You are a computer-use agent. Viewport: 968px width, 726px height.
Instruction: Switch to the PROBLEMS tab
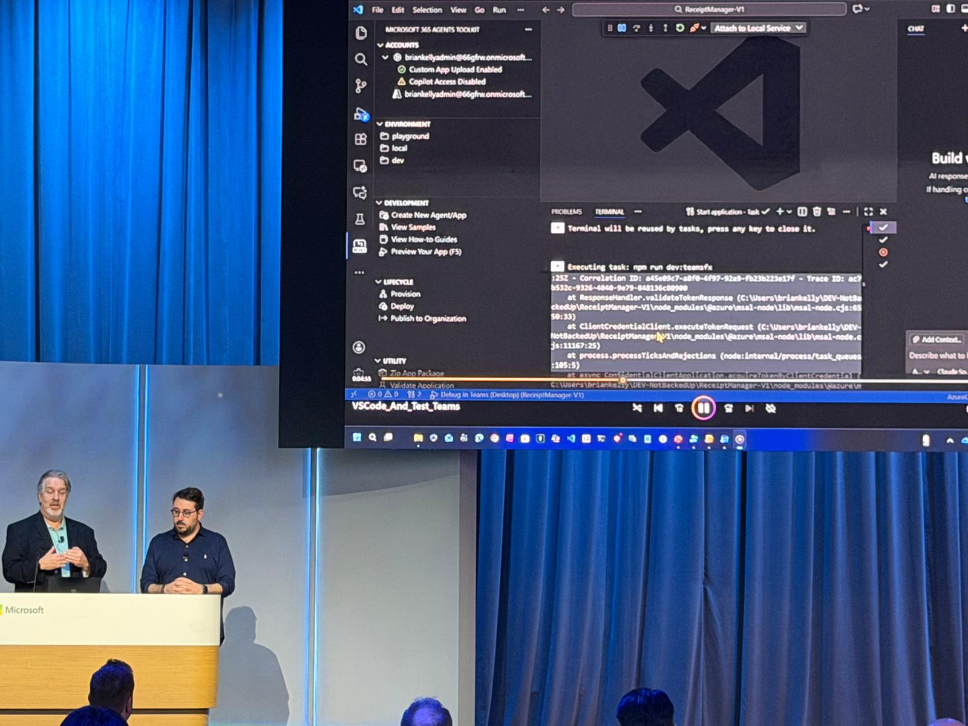tap(566, 212)
